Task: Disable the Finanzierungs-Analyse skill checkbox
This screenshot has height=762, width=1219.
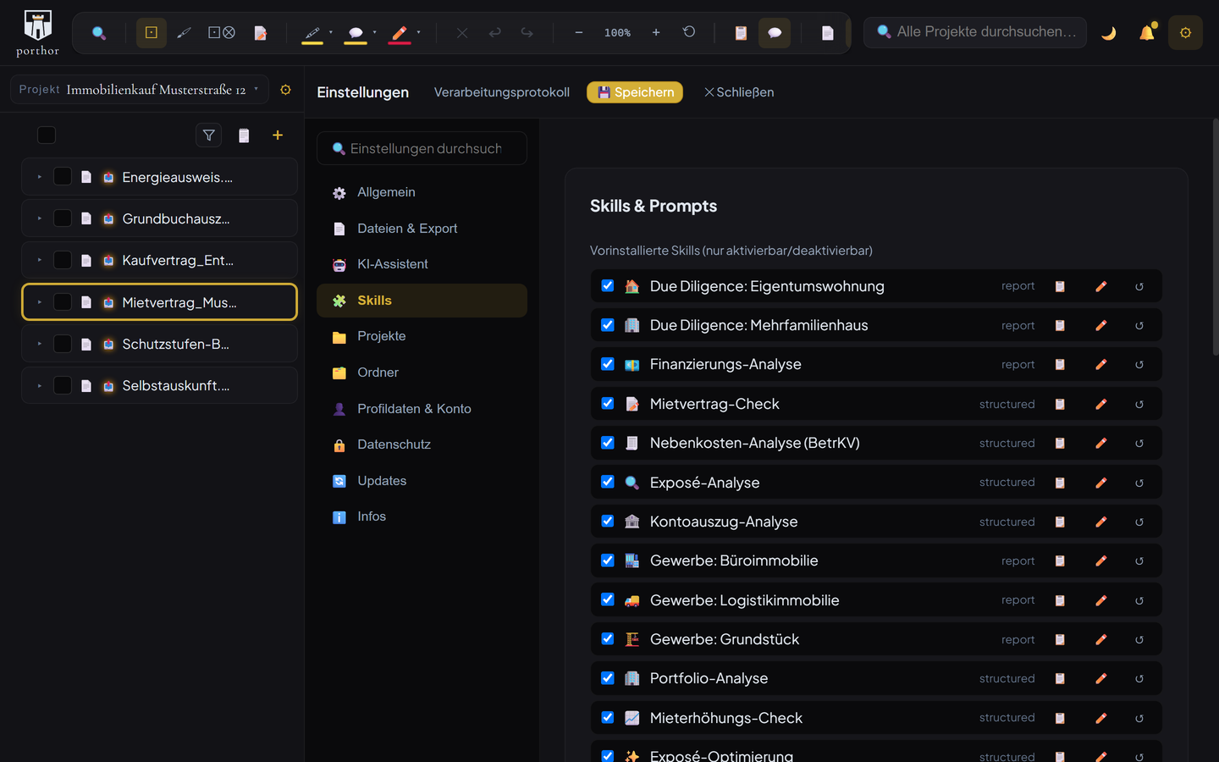Action: 607,363
